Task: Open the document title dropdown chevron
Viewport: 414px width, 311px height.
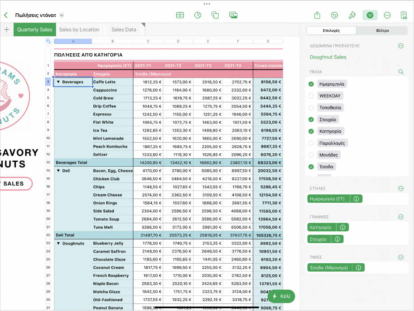Action: pos(62,15)
